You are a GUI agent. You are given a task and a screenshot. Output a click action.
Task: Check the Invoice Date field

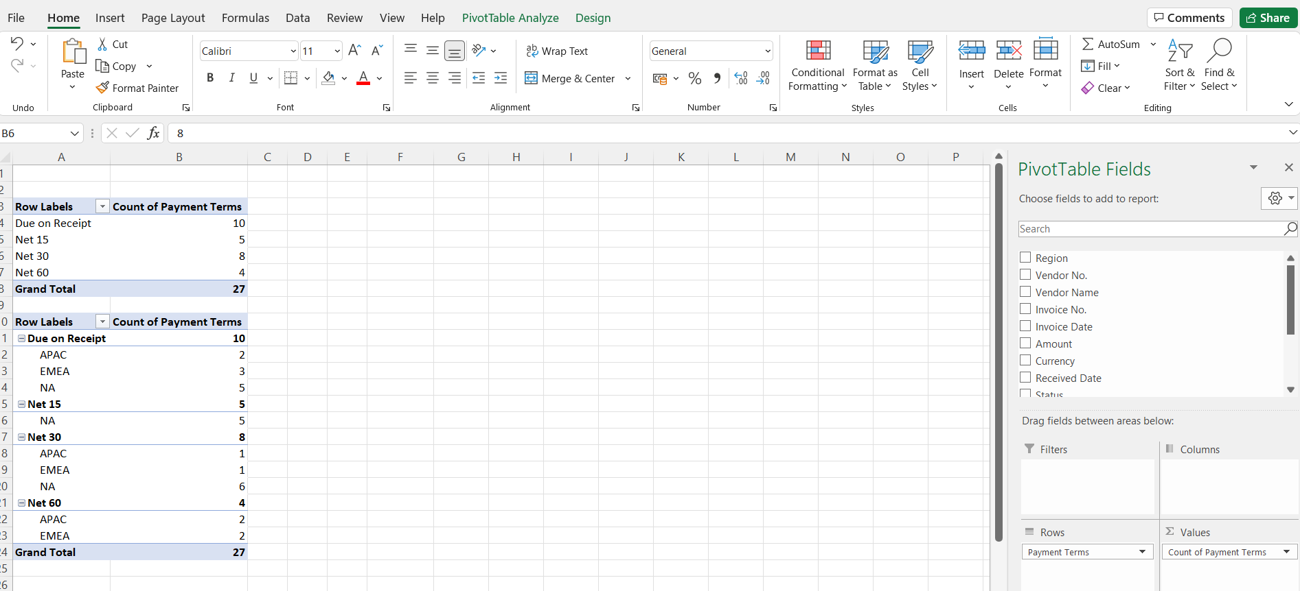click(1025, 326)
